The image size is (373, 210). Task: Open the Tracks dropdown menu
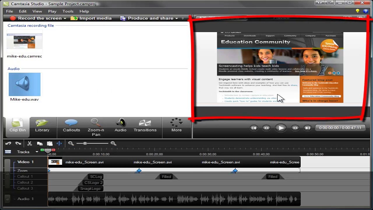point(37,152)
